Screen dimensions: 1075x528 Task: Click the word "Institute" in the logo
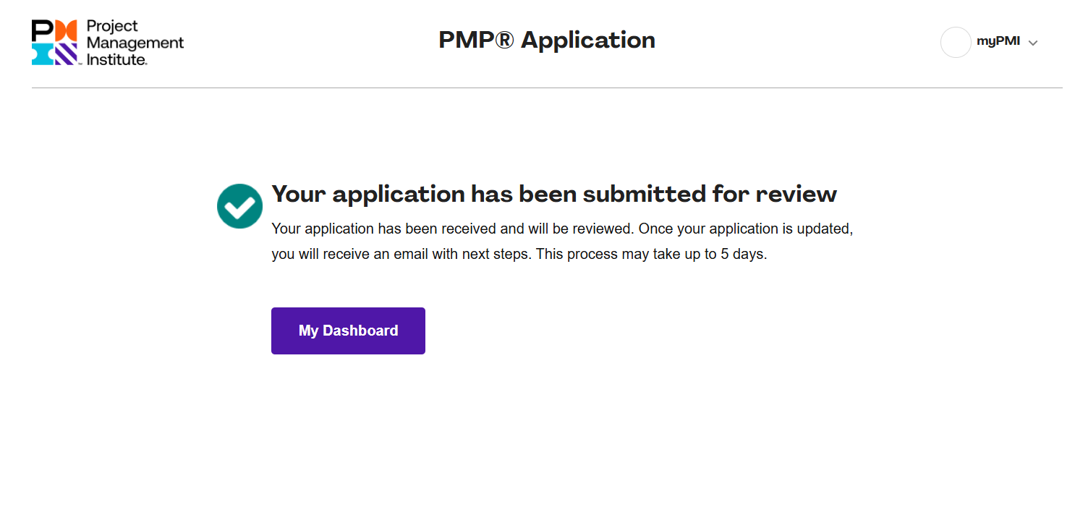(116, 59)
